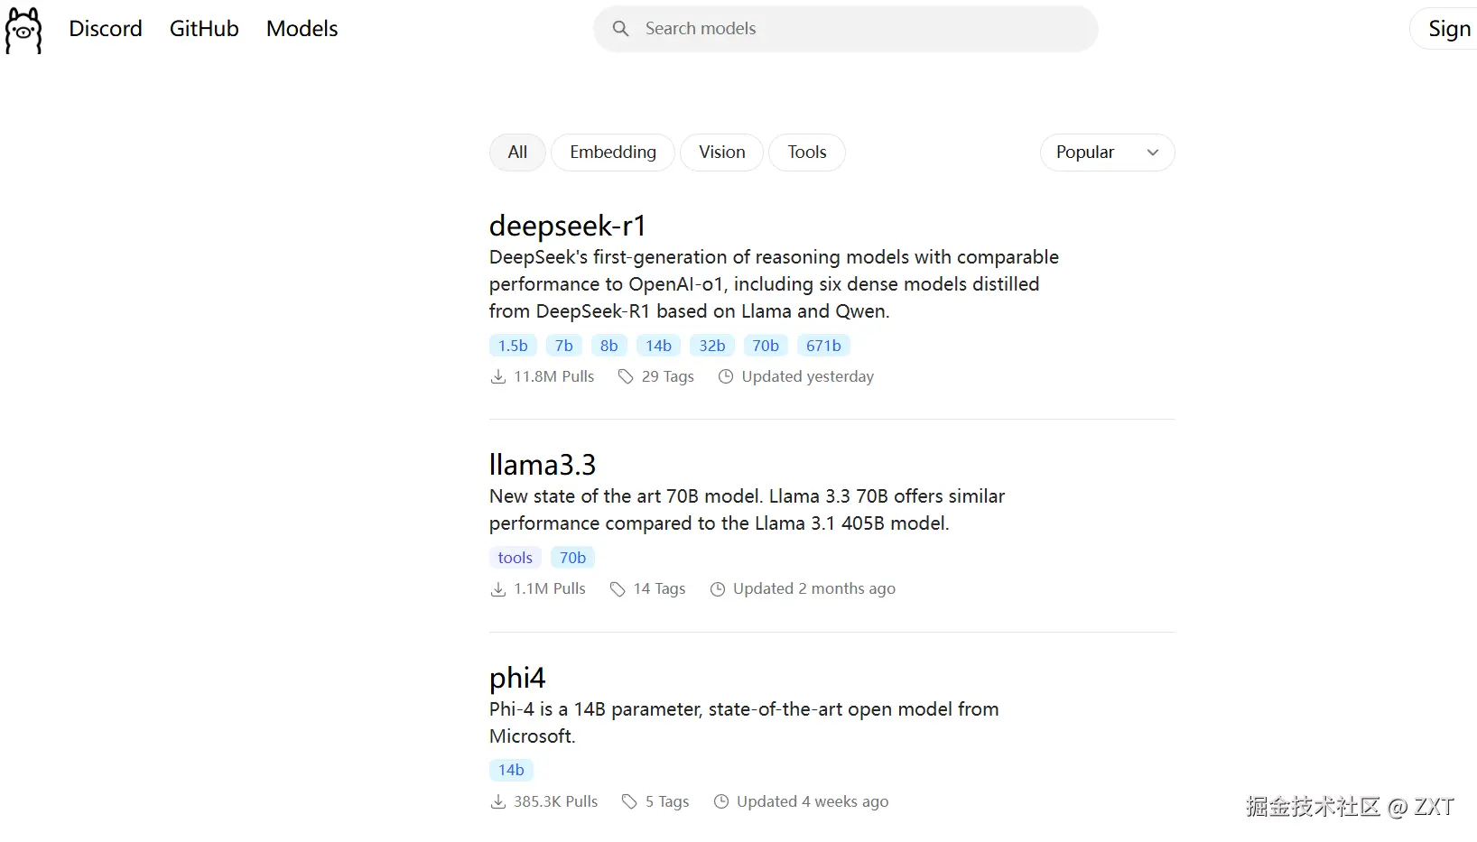
Task: Click the phi4 updated clock icon
Action: 720,801
